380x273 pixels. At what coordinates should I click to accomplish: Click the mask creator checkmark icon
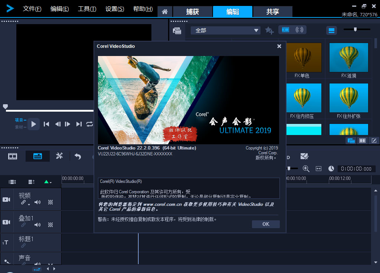(304, 156)
